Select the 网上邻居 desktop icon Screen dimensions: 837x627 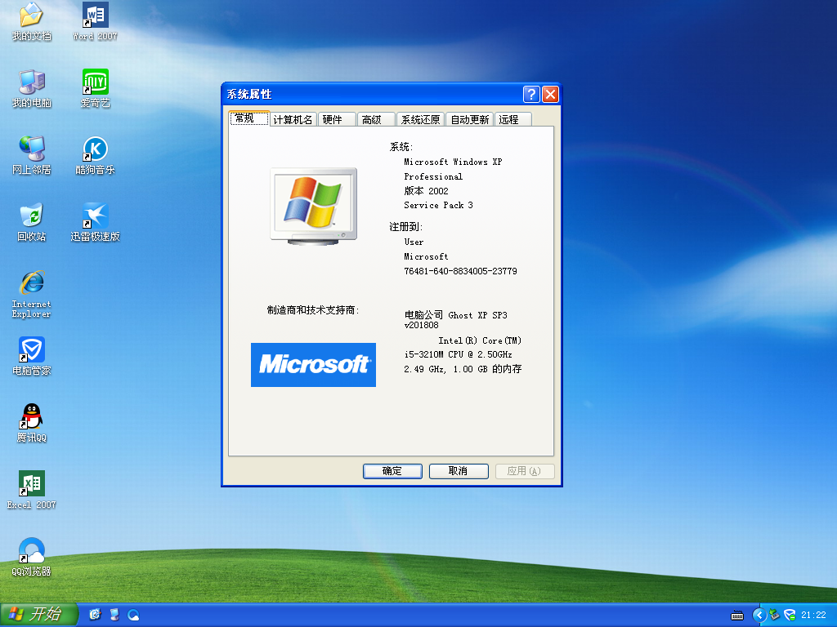point(32,155)
